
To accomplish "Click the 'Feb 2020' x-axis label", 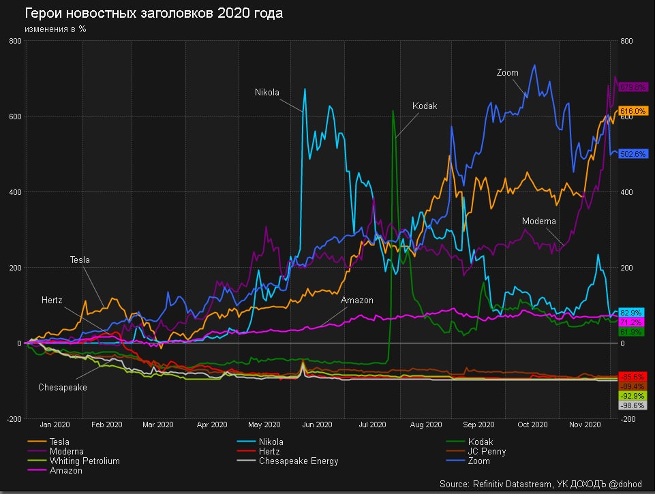I will [x=107, y=424].
